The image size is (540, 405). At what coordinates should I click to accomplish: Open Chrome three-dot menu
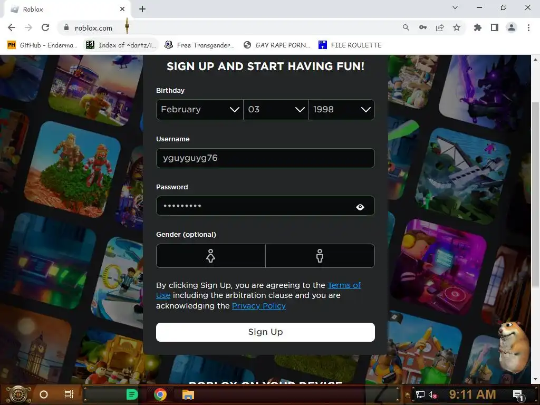528,27
